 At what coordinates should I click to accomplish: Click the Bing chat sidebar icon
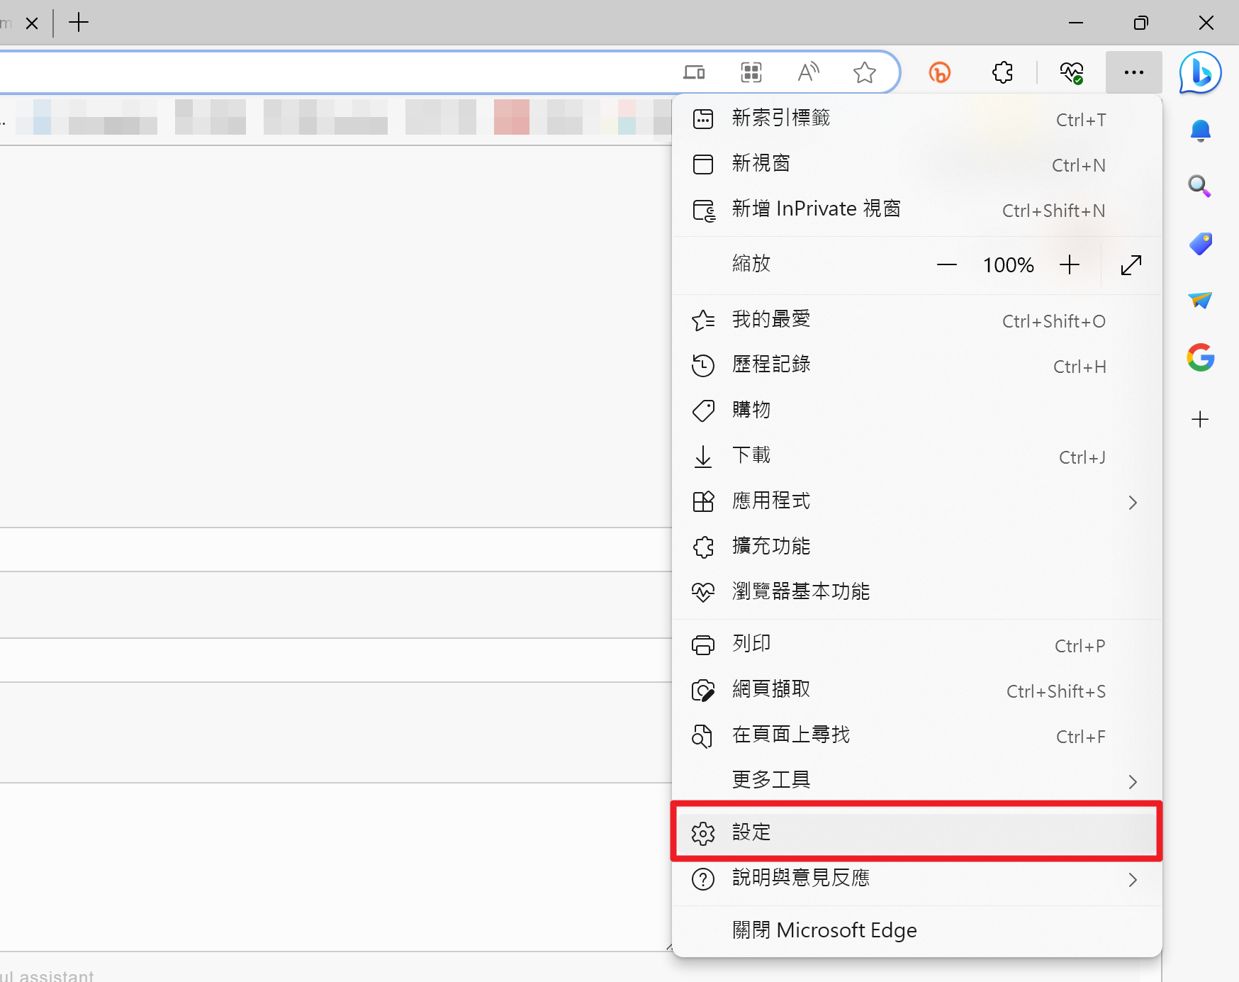(x=1200, y=72)
